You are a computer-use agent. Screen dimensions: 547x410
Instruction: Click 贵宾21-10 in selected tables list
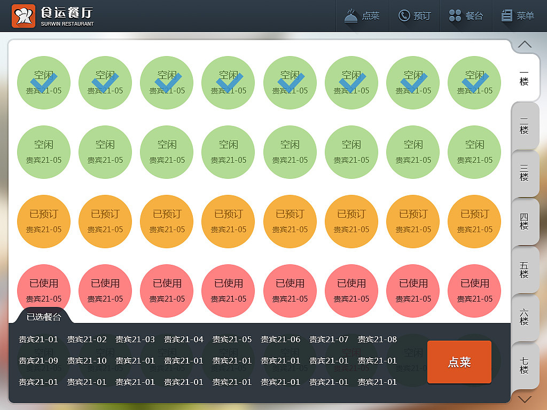(x=87, y=360)
